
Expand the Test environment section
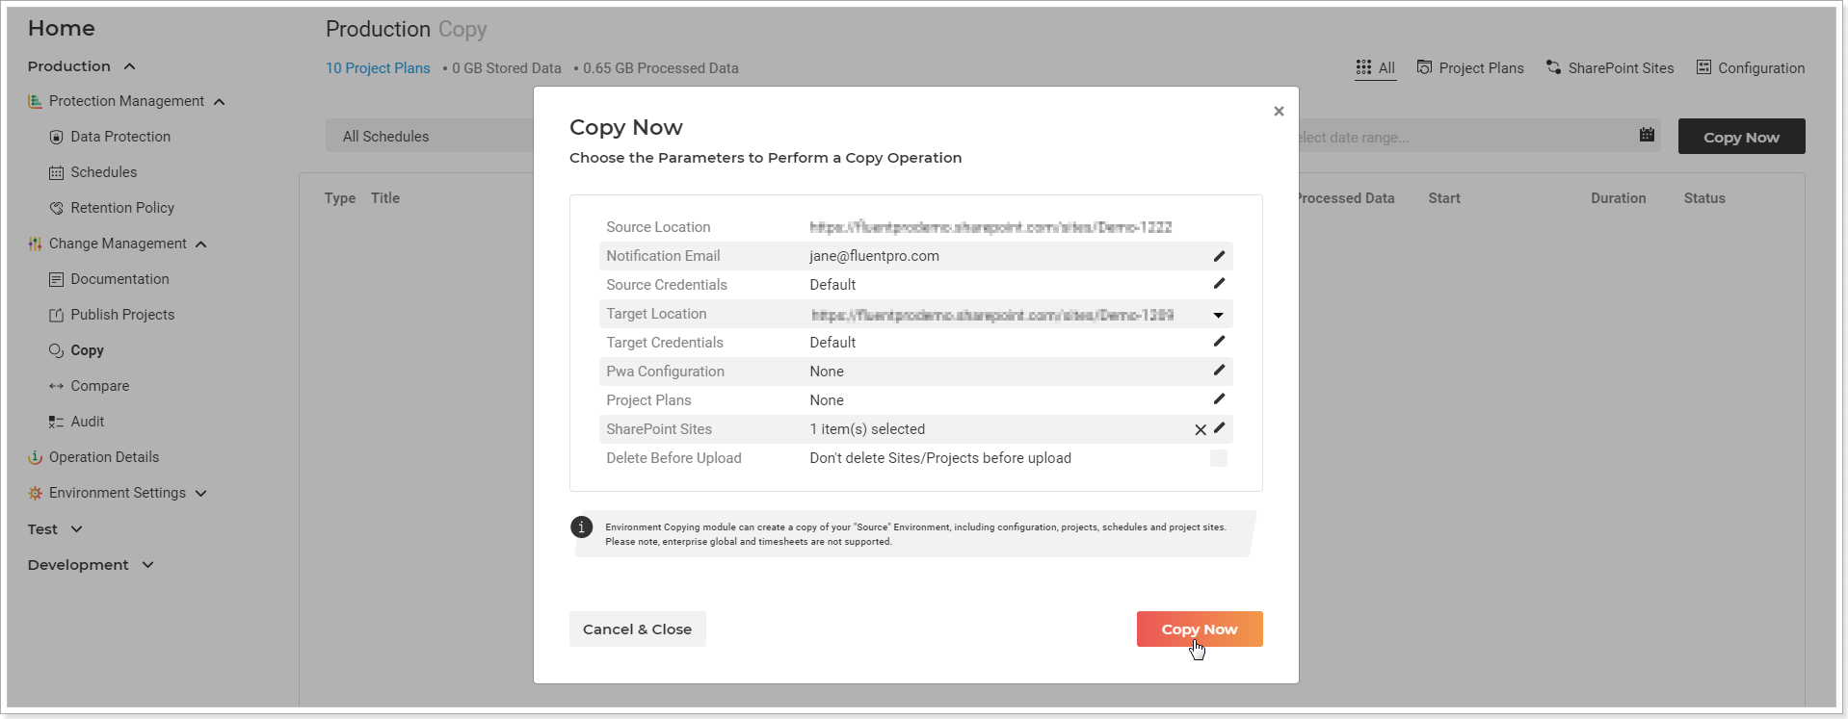76,529
